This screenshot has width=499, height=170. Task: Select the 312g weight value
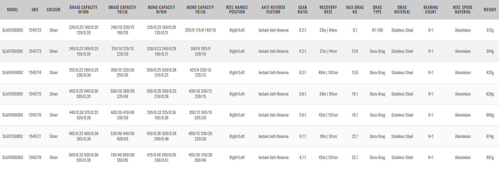pyautogui.click(x=490, y=30)
